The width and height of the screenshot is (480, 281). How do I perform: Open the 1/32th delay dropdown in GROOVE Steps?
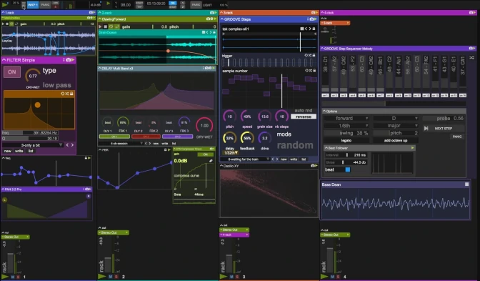click(x=231, y=152)
